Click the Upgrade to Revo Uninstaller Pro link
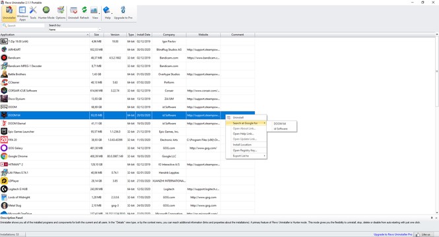The image size is (439, 237). 393,234
